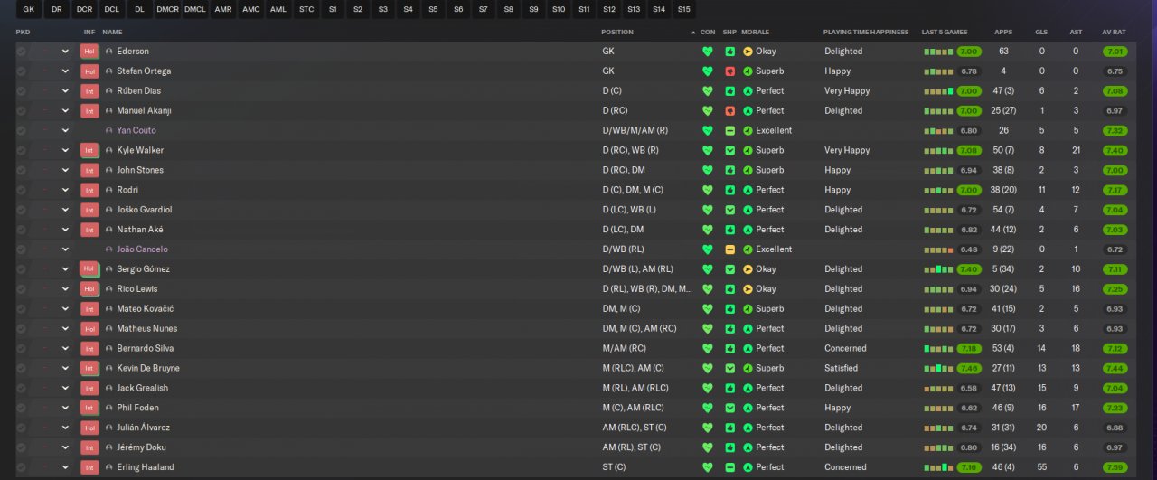
Task: Open the selection dropdown for Julián Álvarez
Action: [x=65, y=428]
